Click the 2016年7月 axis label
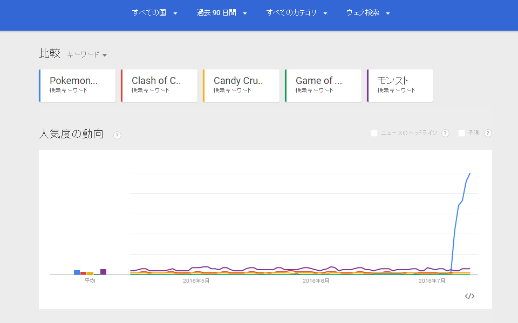This screenshot has width=518, height=323. (x=432, y=281)
